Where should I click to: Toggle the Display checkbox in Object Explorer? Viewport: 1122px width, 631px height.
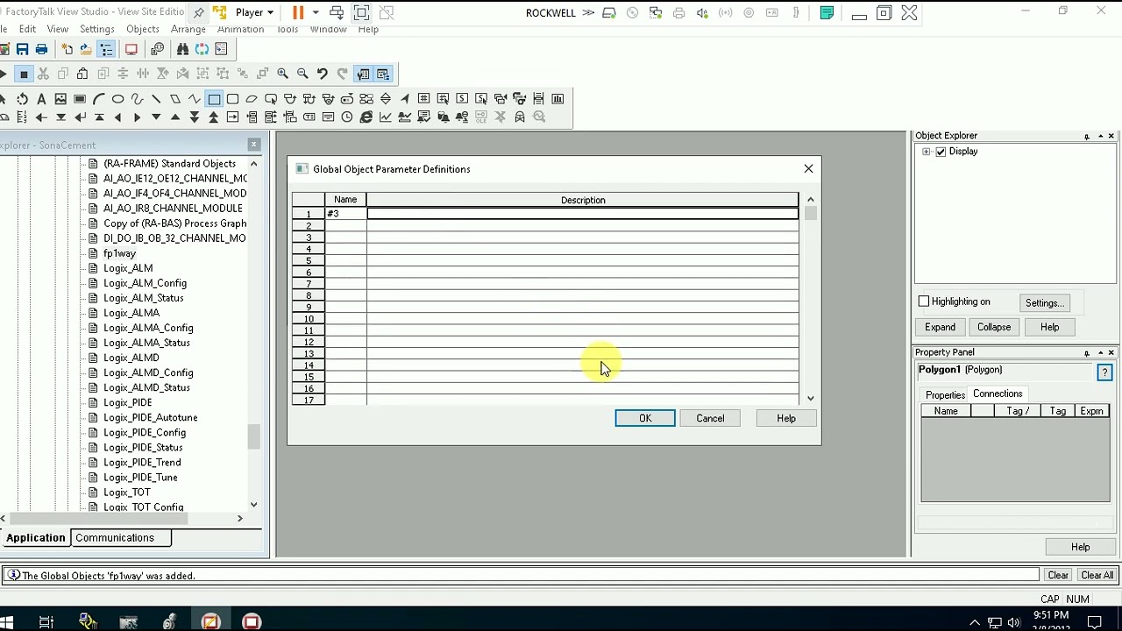[941, 152]
